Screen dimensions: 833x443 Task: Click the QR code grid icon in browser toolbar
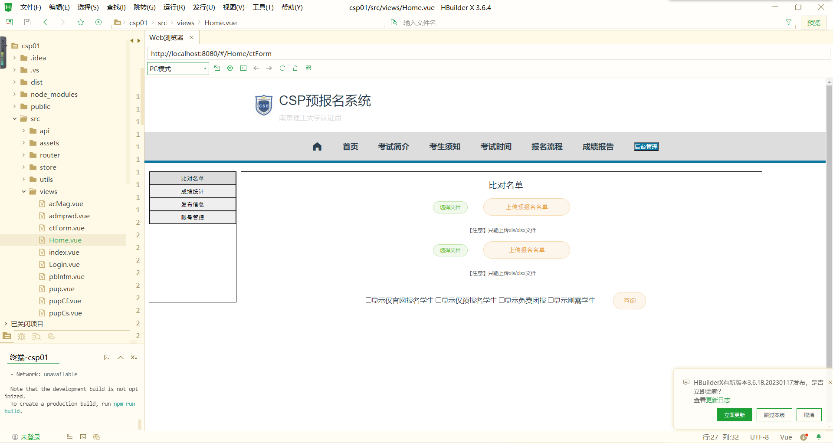click(308, 68)
